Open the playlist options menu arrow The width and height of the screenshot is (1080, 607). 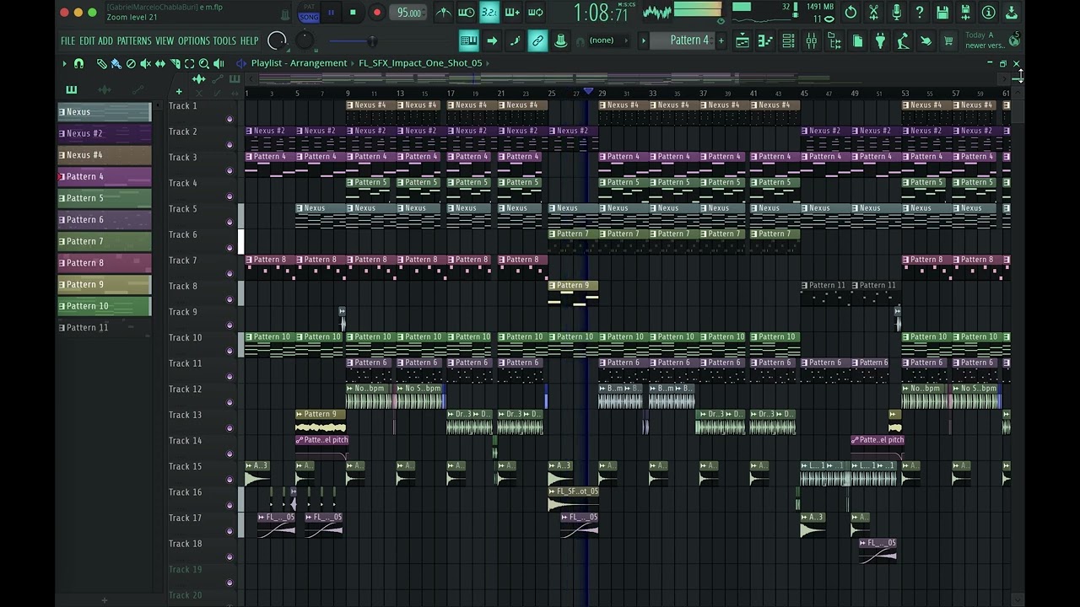tap(64, 63)
